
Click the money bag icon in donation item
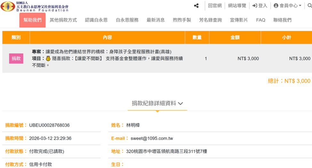[48, 59]
